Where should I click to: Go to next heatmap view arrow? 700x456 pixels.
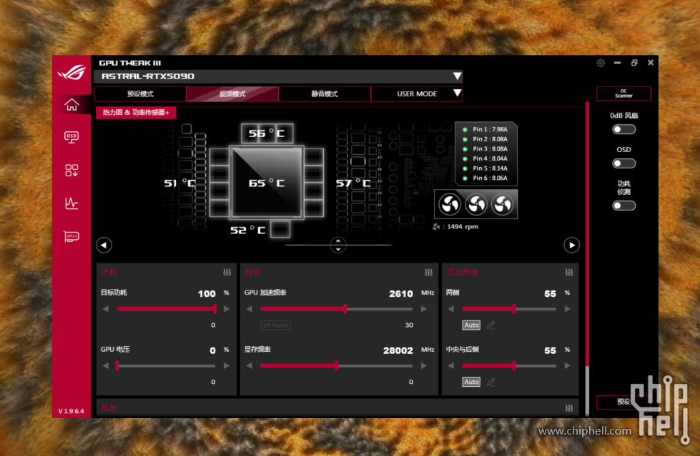click(571, 245)
